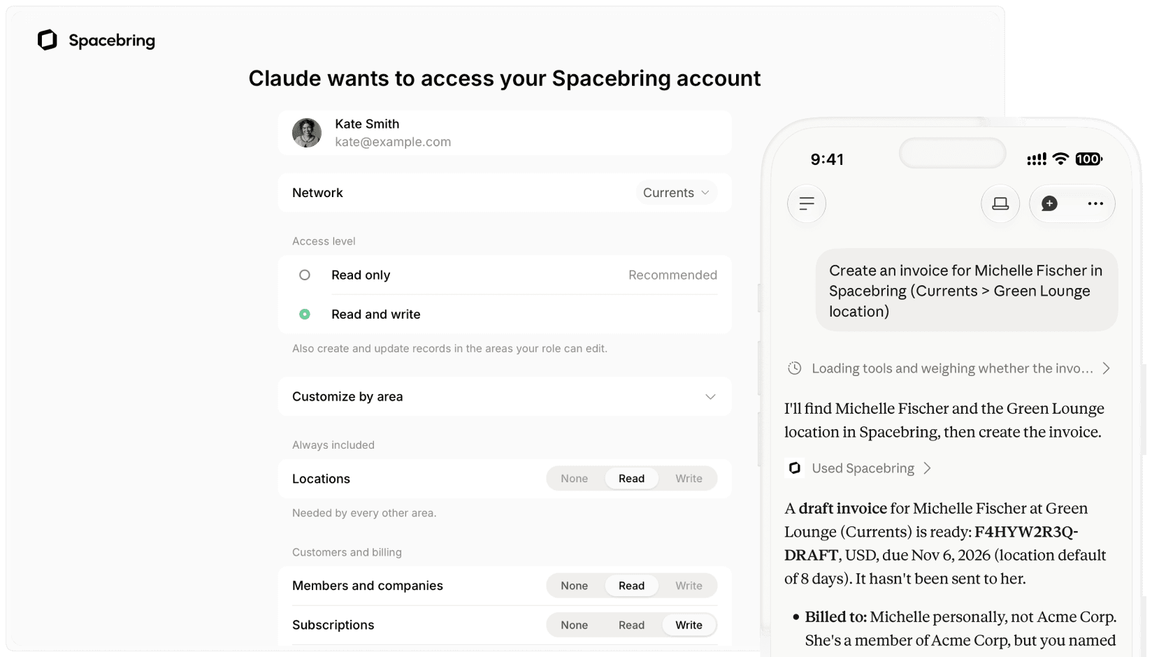1152x657 pixels.
Task: Click the Spacebring brand name text
Action: click(x=112, y=41)
